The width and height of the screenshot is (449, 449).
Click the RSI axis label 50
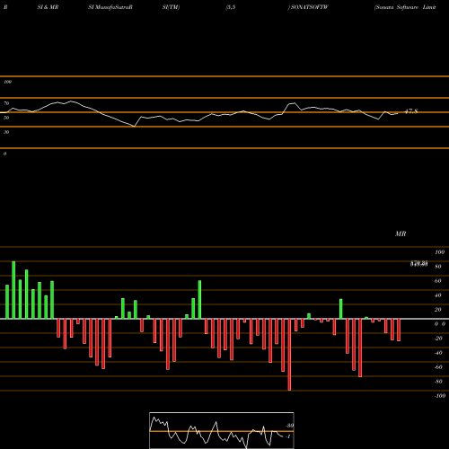[6, 118]
